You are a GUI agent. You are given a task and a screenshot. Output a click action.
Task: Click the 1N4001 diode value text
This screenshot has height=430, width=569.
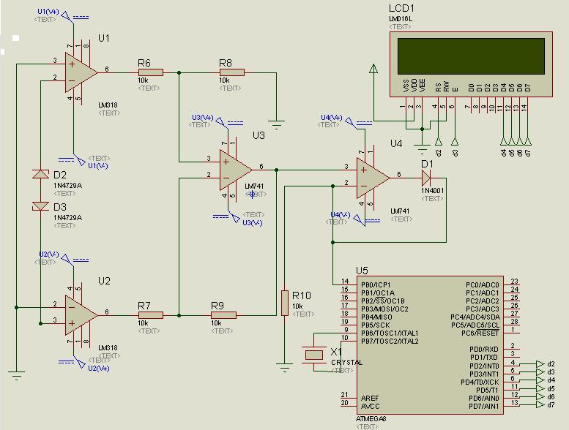[433, 191]
